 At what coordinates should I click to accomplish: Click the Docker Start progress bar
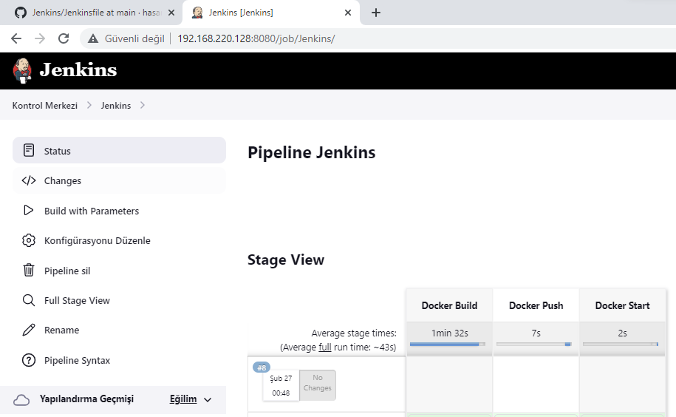[621, 344]
